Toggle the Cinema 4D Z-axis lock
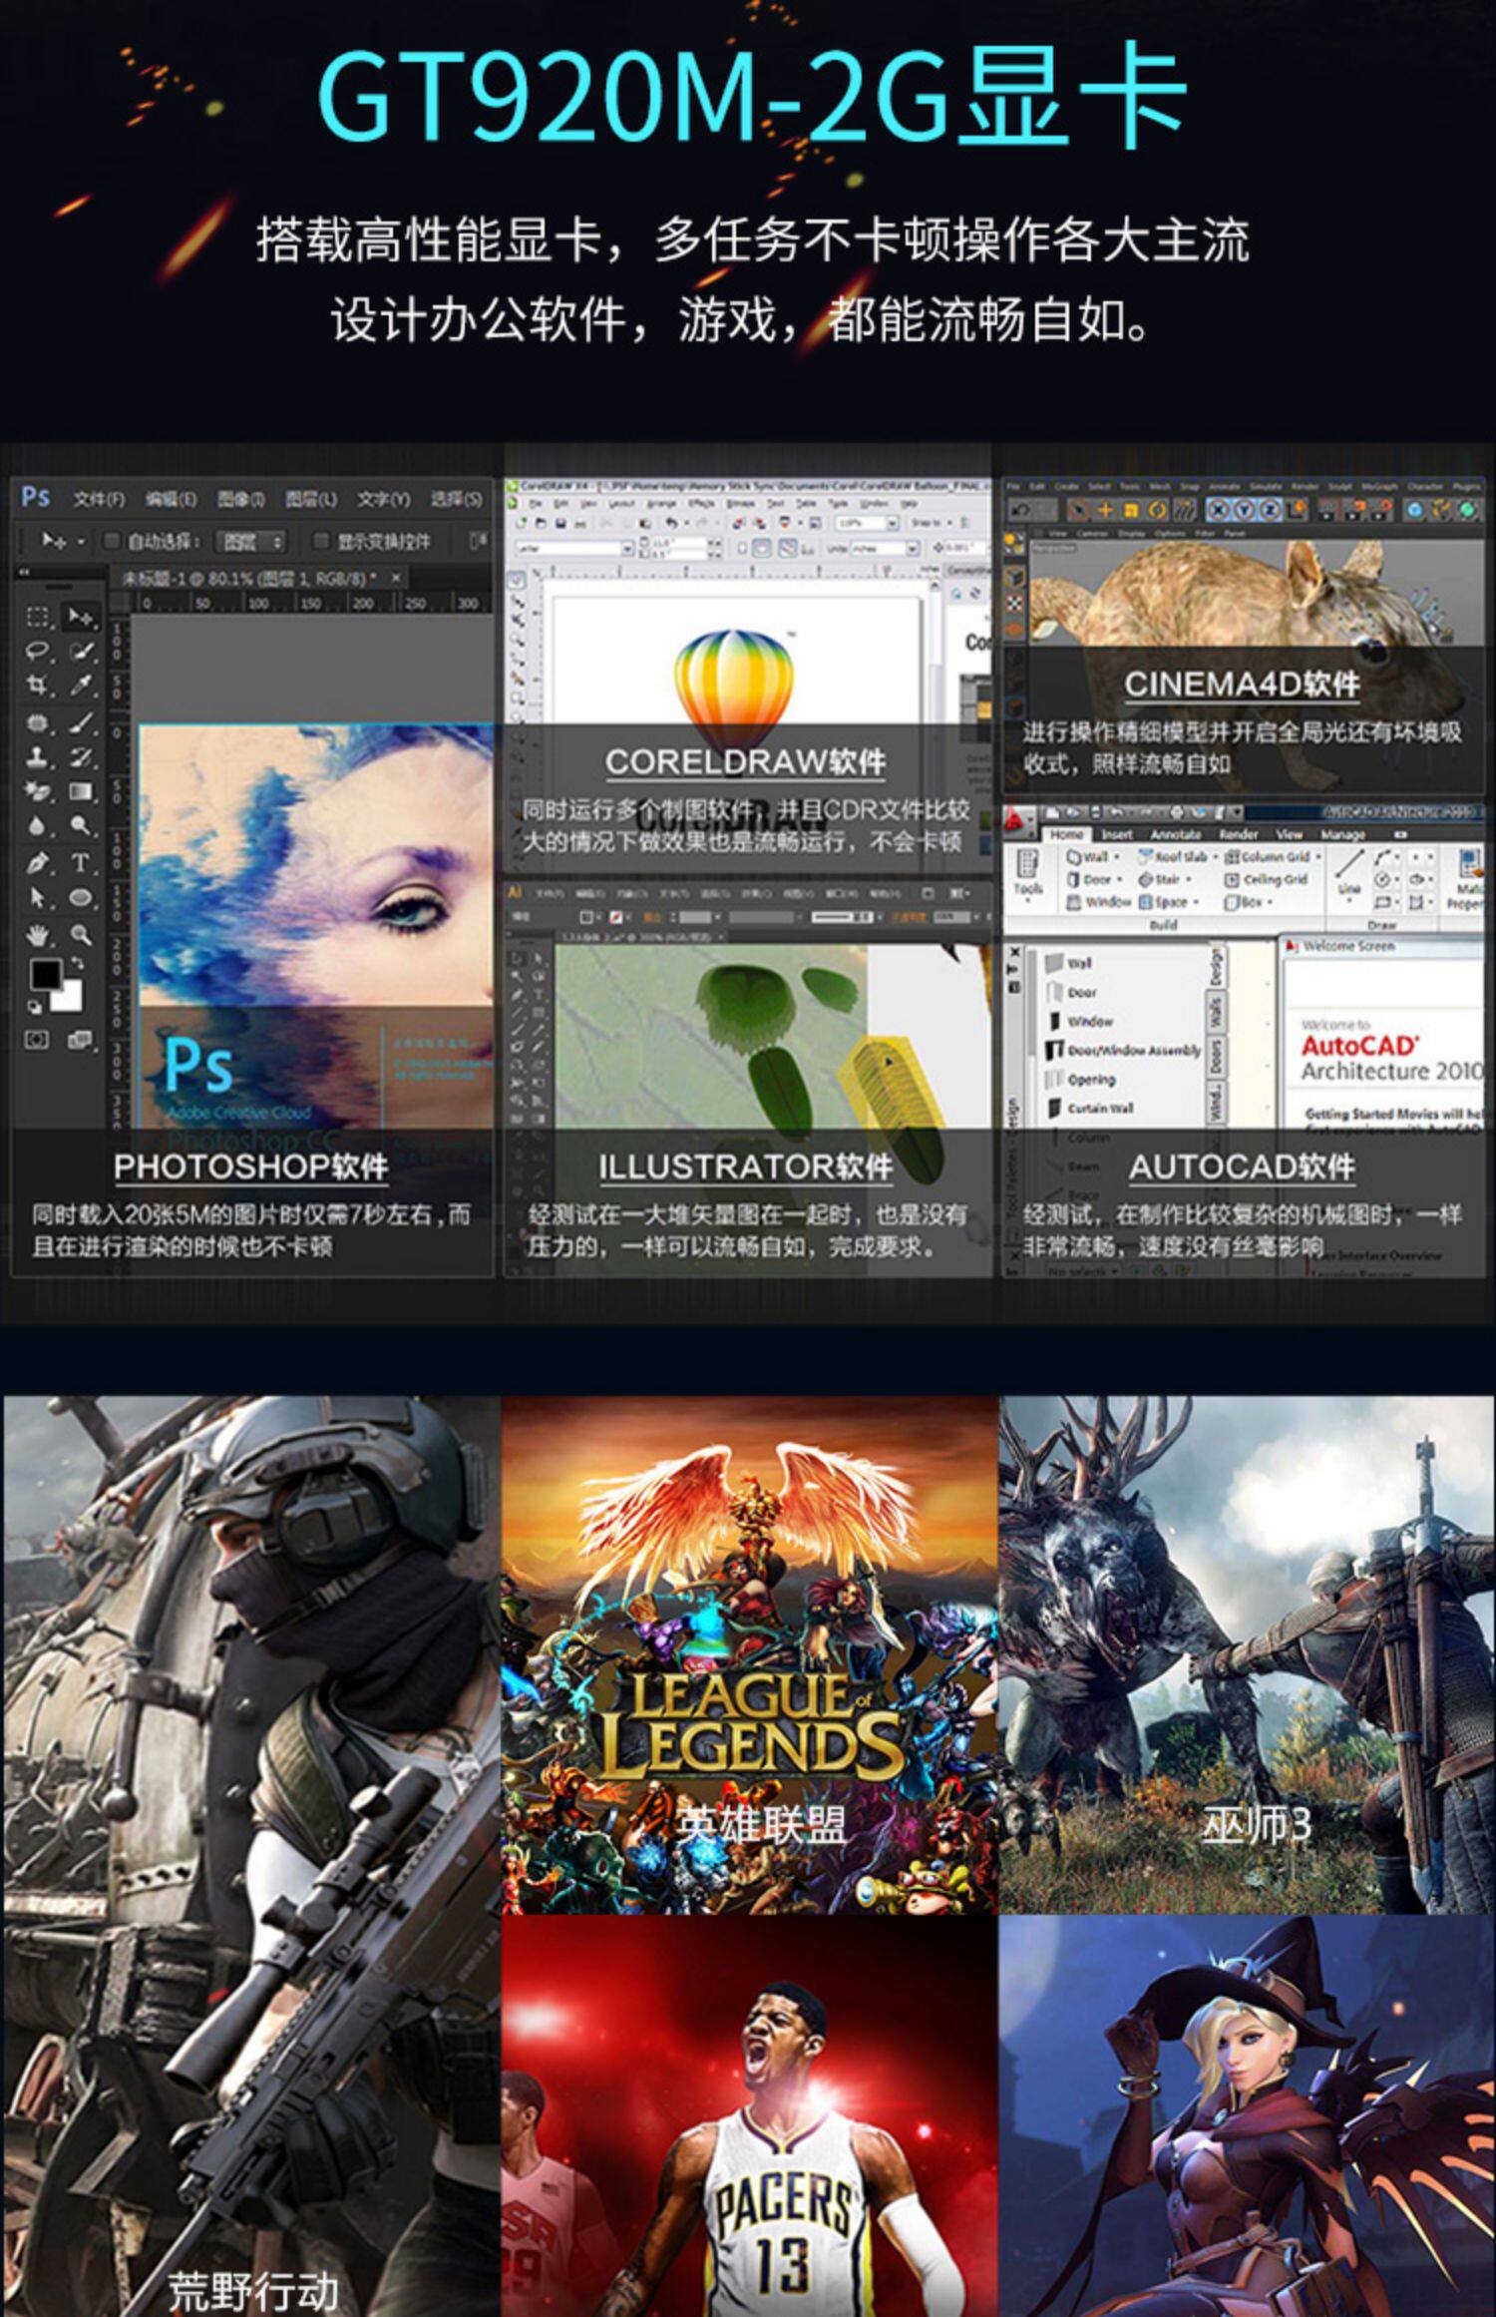The height and width of the screenshot is (2317, 1496). tap(1270, 511)
